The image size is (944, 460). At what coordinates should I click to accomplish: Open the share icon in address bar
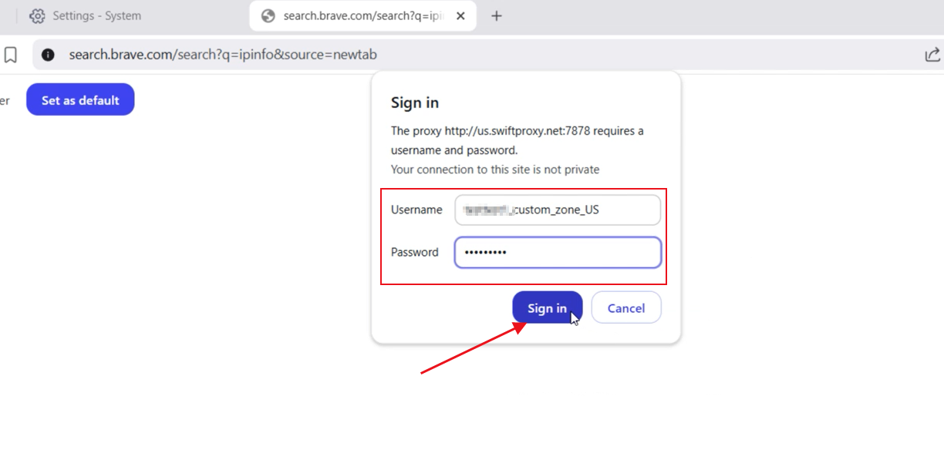(932, 55)
